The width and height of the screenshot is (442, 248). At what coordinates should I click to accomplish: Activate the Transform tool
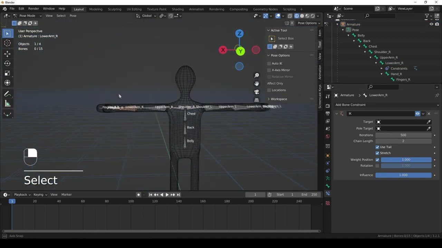(7, 83)
